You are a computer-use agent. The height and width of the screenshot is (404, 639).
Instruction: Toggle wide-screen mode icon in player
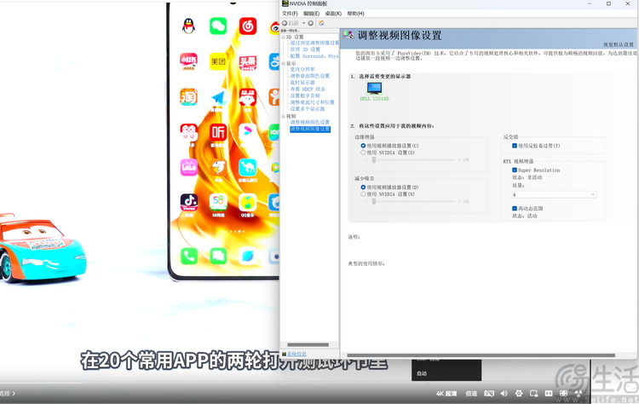pos(549,394)
